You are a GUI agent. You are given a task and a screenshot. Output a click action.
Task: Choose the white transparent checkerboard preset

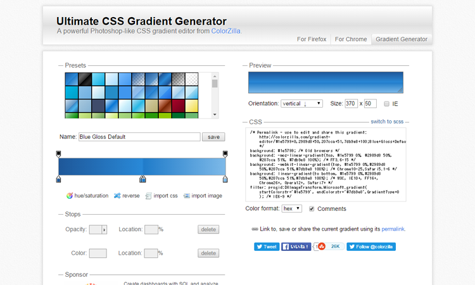[x=192, y=79]
